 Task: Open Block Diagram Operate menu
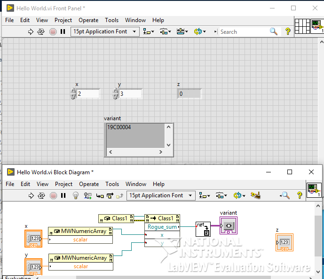[x=89, y=184]
